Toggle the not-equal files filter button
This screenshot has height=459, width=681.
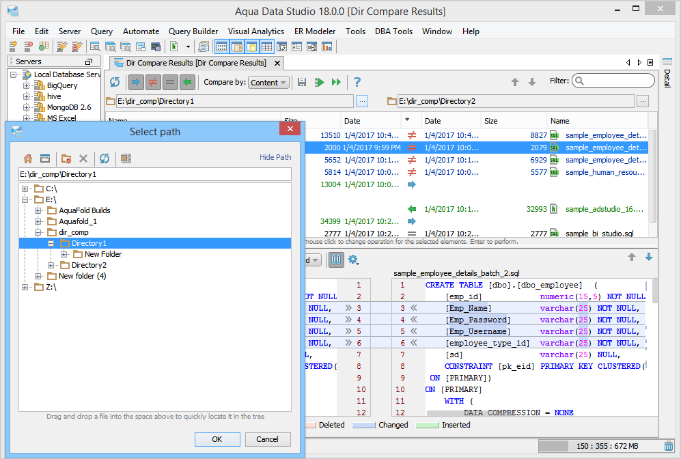153,82
